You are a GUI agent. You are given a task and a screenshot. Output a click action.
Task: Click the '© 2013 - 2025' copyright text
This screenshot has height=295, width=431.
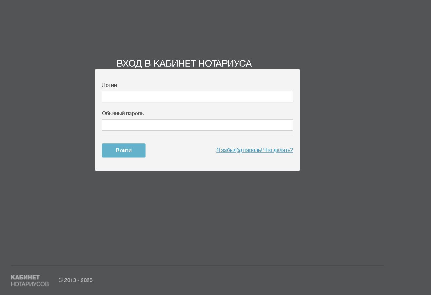click(76, 280)
